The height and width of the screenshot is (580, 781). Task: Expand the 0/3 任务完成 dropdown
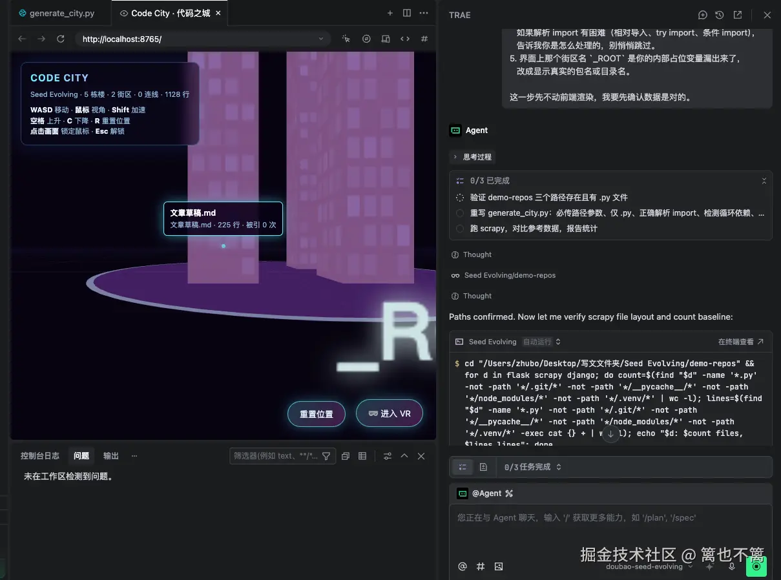(x=533, y=467)
